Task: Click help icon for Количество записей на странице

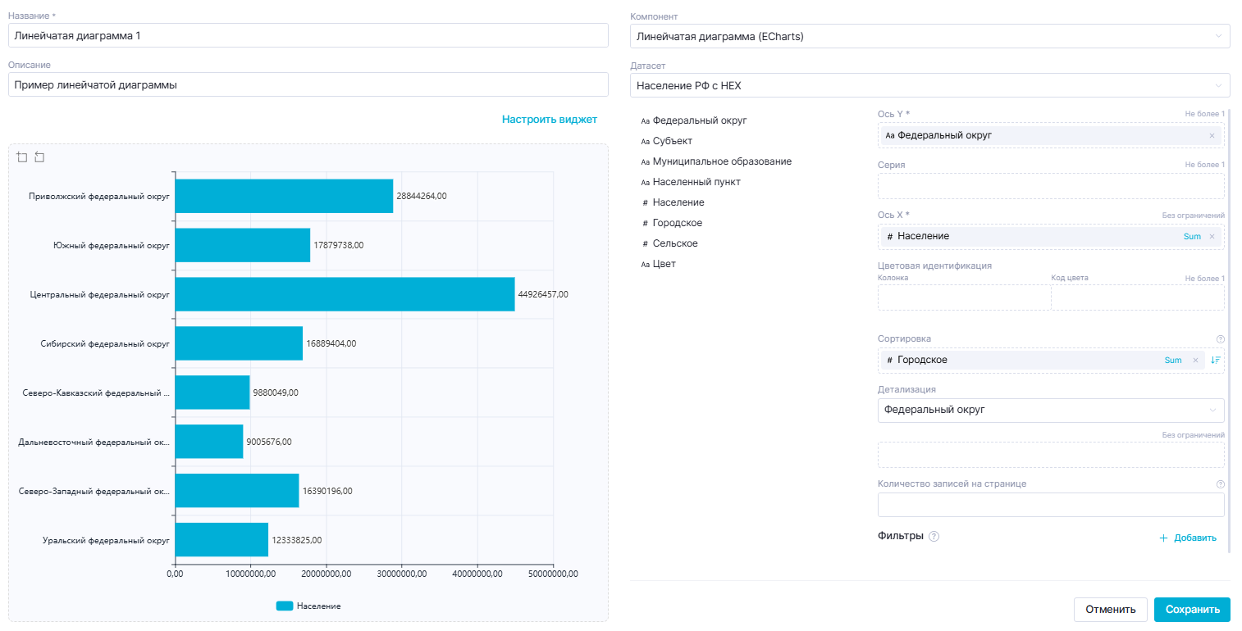Action: click(x=1220, y=484)
